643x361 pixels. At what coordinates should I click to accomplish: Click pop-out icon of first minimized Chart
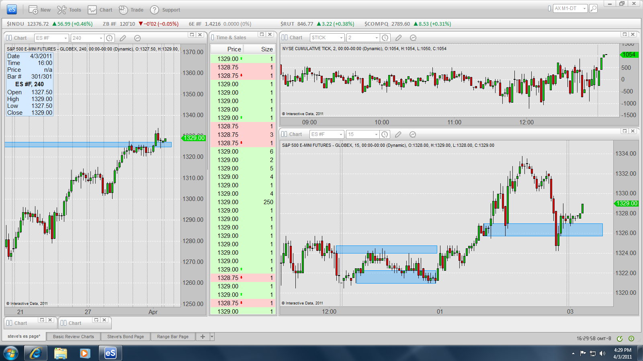(x=42, y=320)
